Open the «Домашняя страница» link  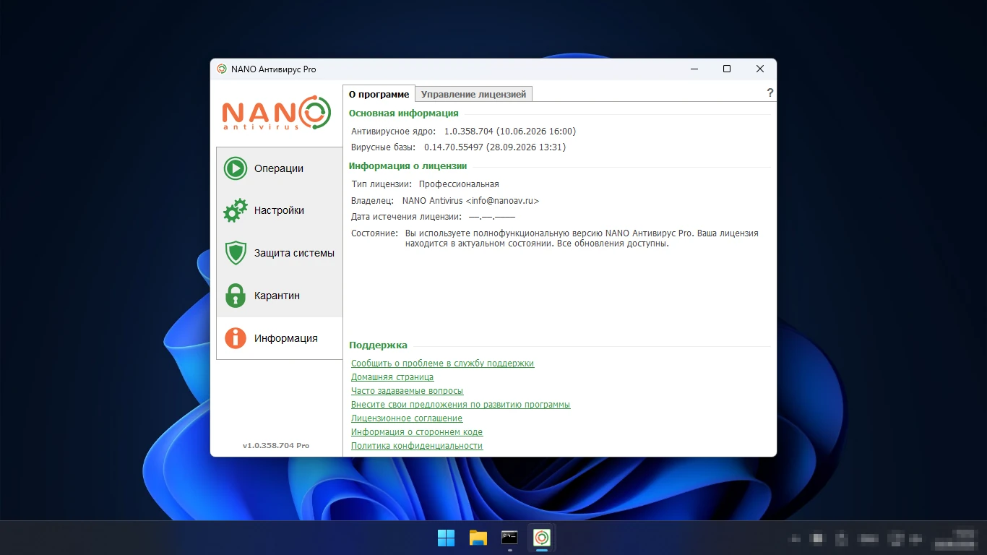coord(392,377)
